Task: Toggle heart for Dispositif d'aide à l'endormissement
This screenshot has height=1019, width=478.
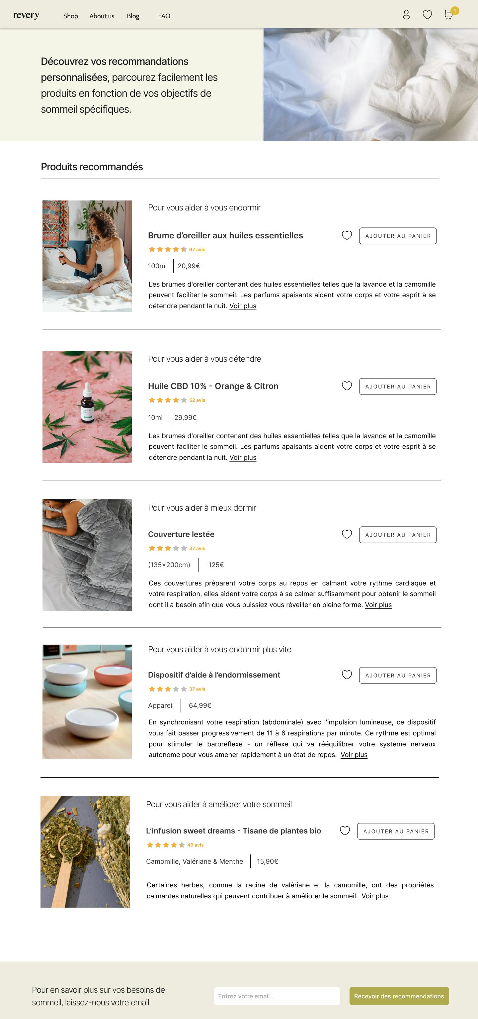Action: tap(347, 675)
